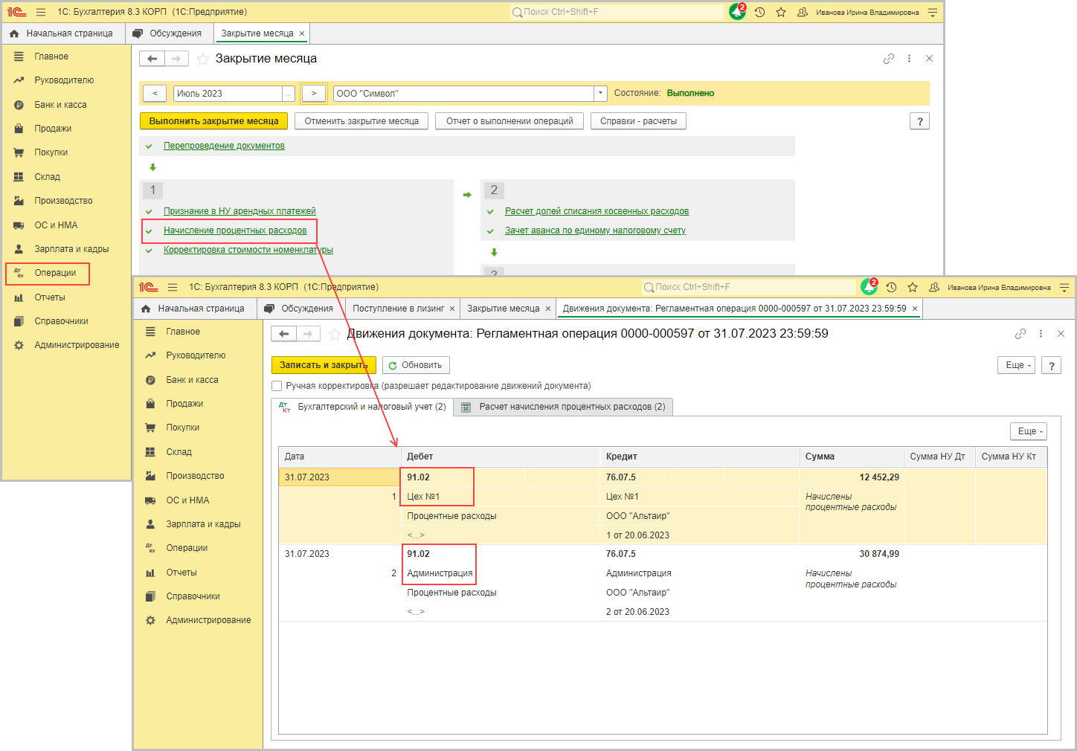Click Записать и закрыть button
The height and width of the screenshot is (751, 1077).
coord(324,365)
